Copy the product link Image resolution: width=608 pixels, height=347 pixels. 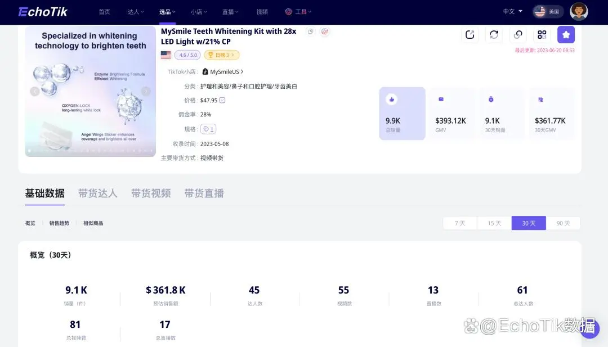click(518, 34)
